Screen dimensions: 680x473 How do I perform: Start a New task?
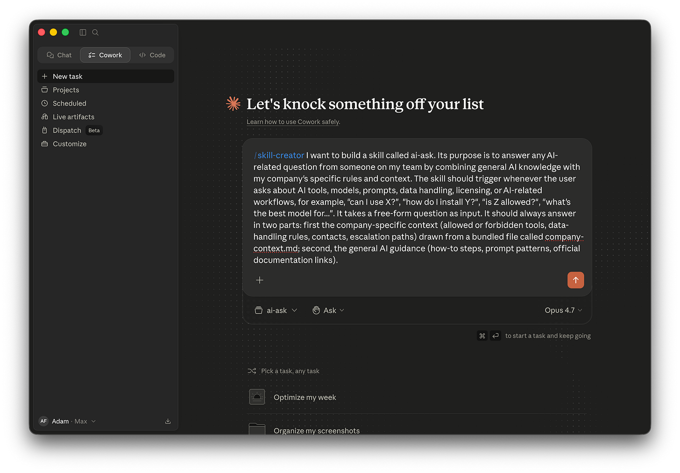pyautogui.click(x=106, y=76)
